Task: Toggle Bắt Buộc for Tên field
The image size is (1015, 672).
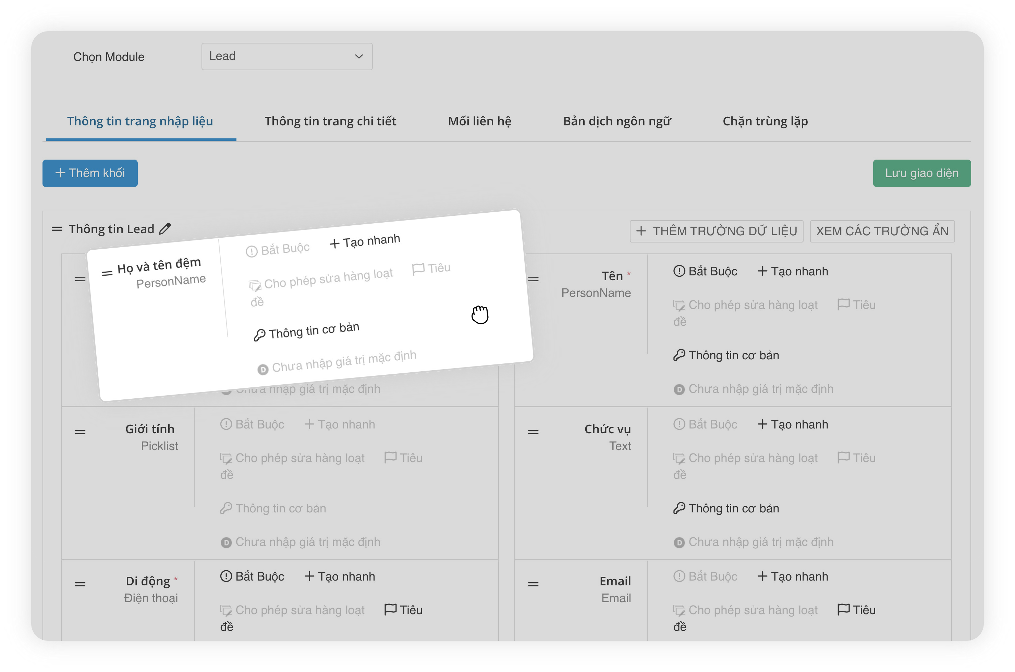Action: [706, 271]
